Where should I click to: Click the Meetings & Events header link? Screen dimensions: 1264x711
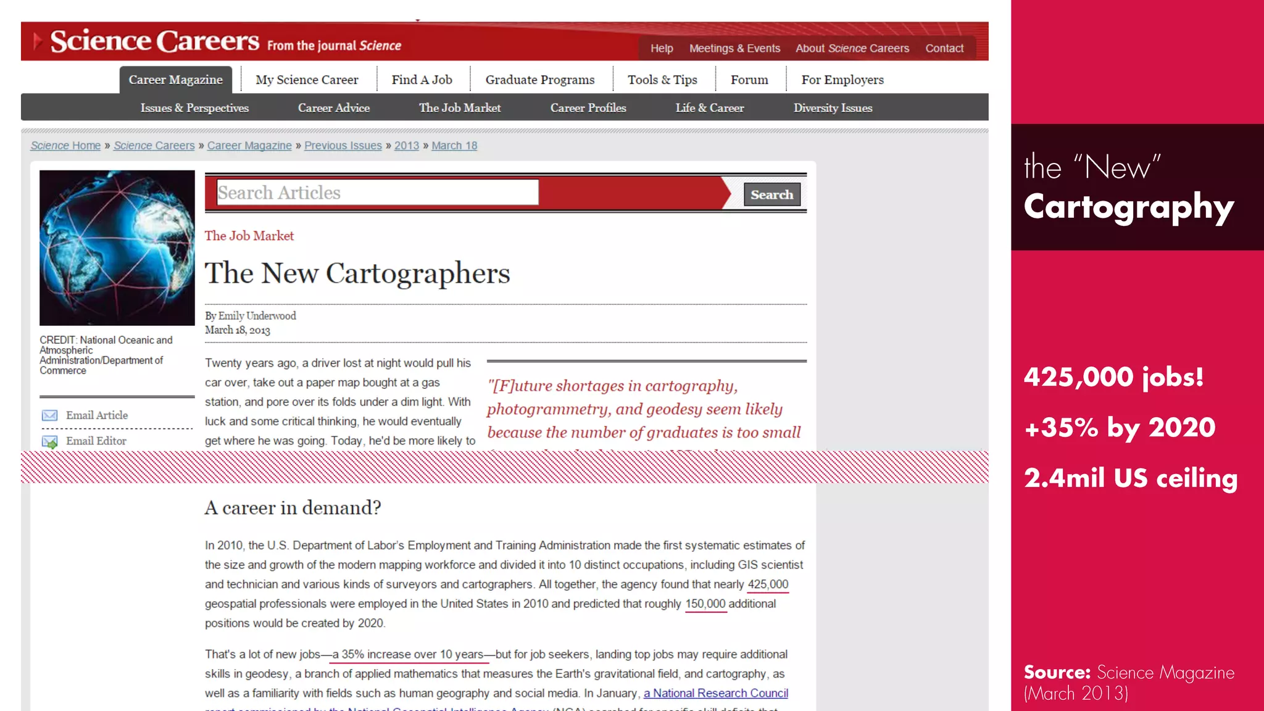734,48
